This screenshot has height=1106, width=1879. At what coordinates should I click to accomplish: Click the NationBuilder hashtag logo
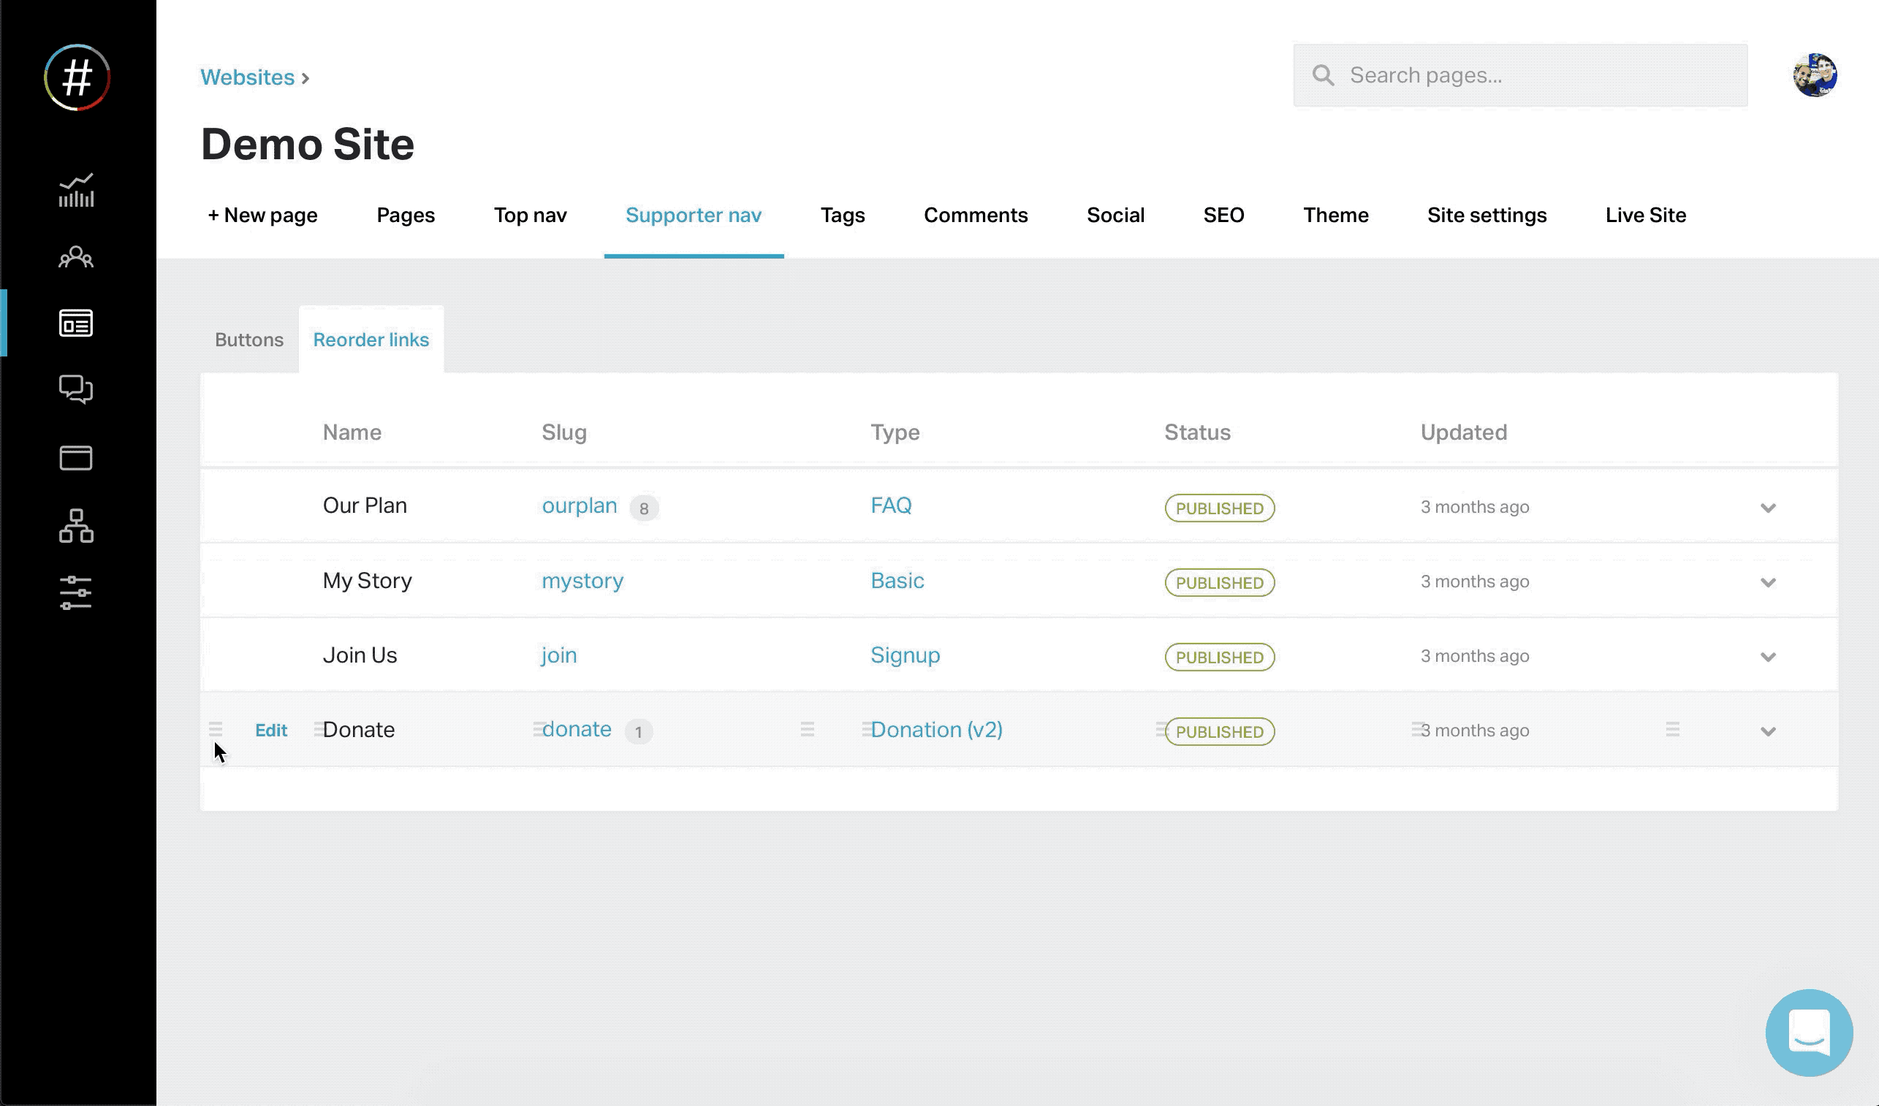[77, 77]
